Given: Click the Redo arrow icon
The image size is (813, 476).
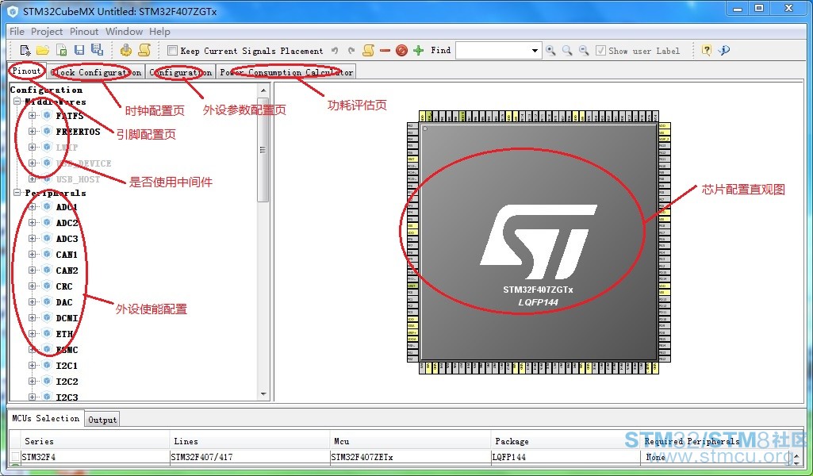Looking at the screenshot, I should click(x=351, y=51).
